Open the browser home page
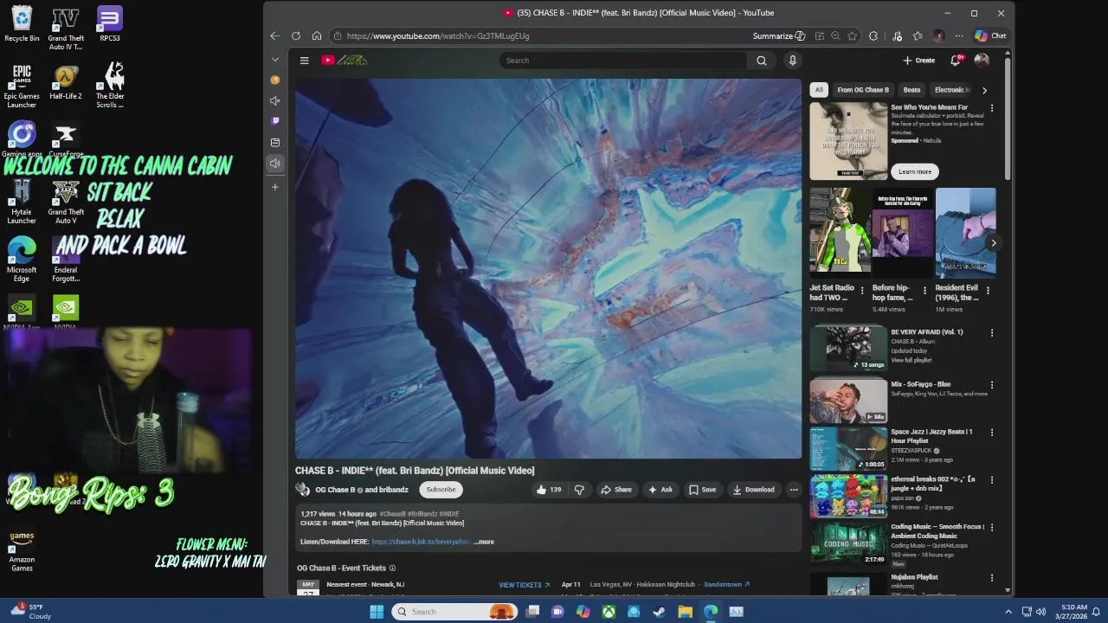This screenshot has height=623, width=1108. (317, 36)
